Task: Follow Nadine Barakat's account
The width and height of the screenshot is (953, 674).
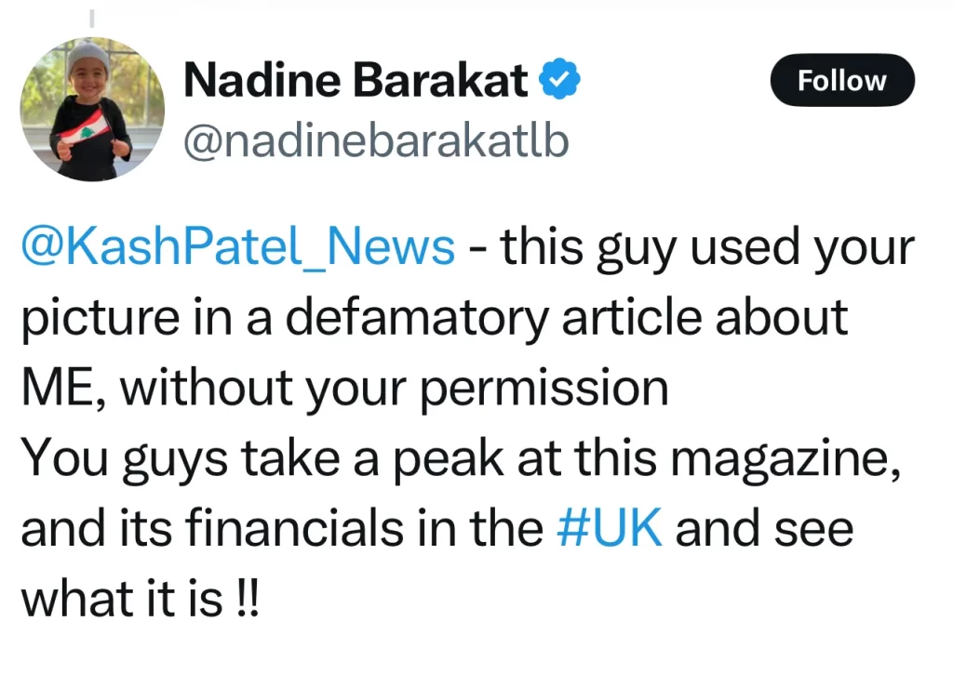Action: pyautogui.click(x=842, y=80)
